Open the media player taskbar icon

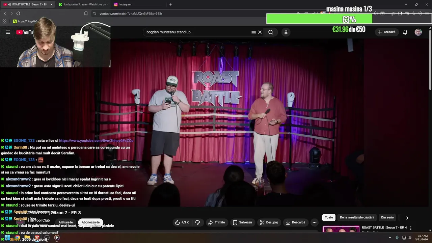[x=57, y=238]
